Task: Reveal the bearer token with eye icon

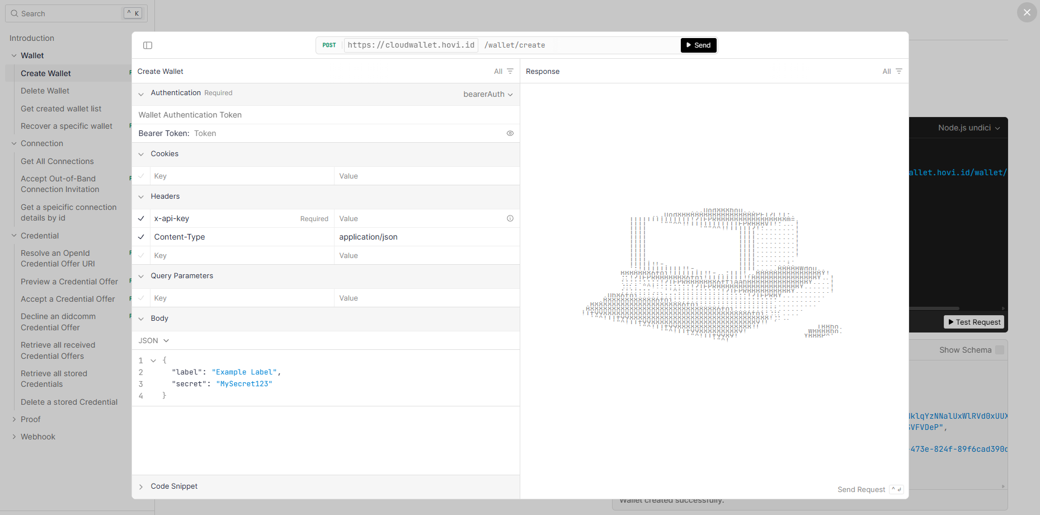Action: tap(510, 133)
